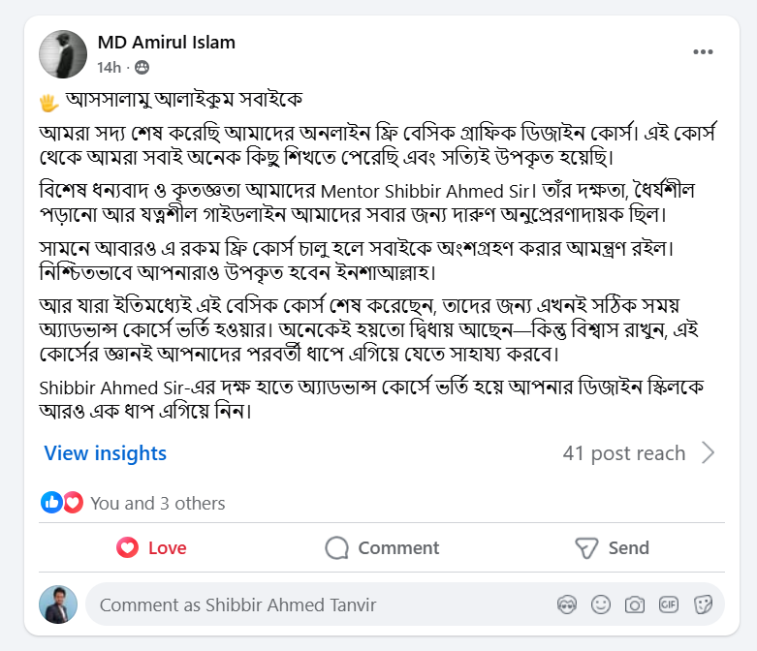Open the View insights link
The image size is (757, 651).
tap(105, 453)
